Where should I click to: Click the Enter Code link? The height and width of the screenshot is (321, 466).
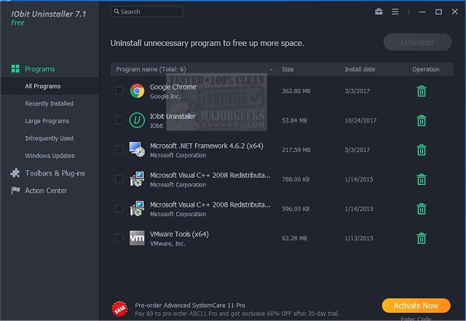point(416,319)
